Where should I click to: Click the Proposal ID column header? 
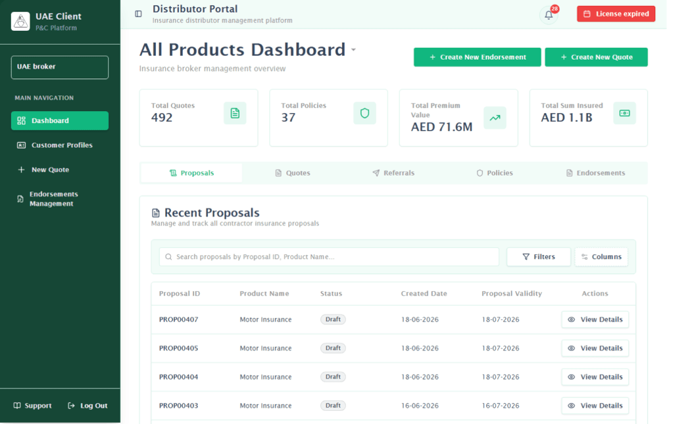point(180,294)
